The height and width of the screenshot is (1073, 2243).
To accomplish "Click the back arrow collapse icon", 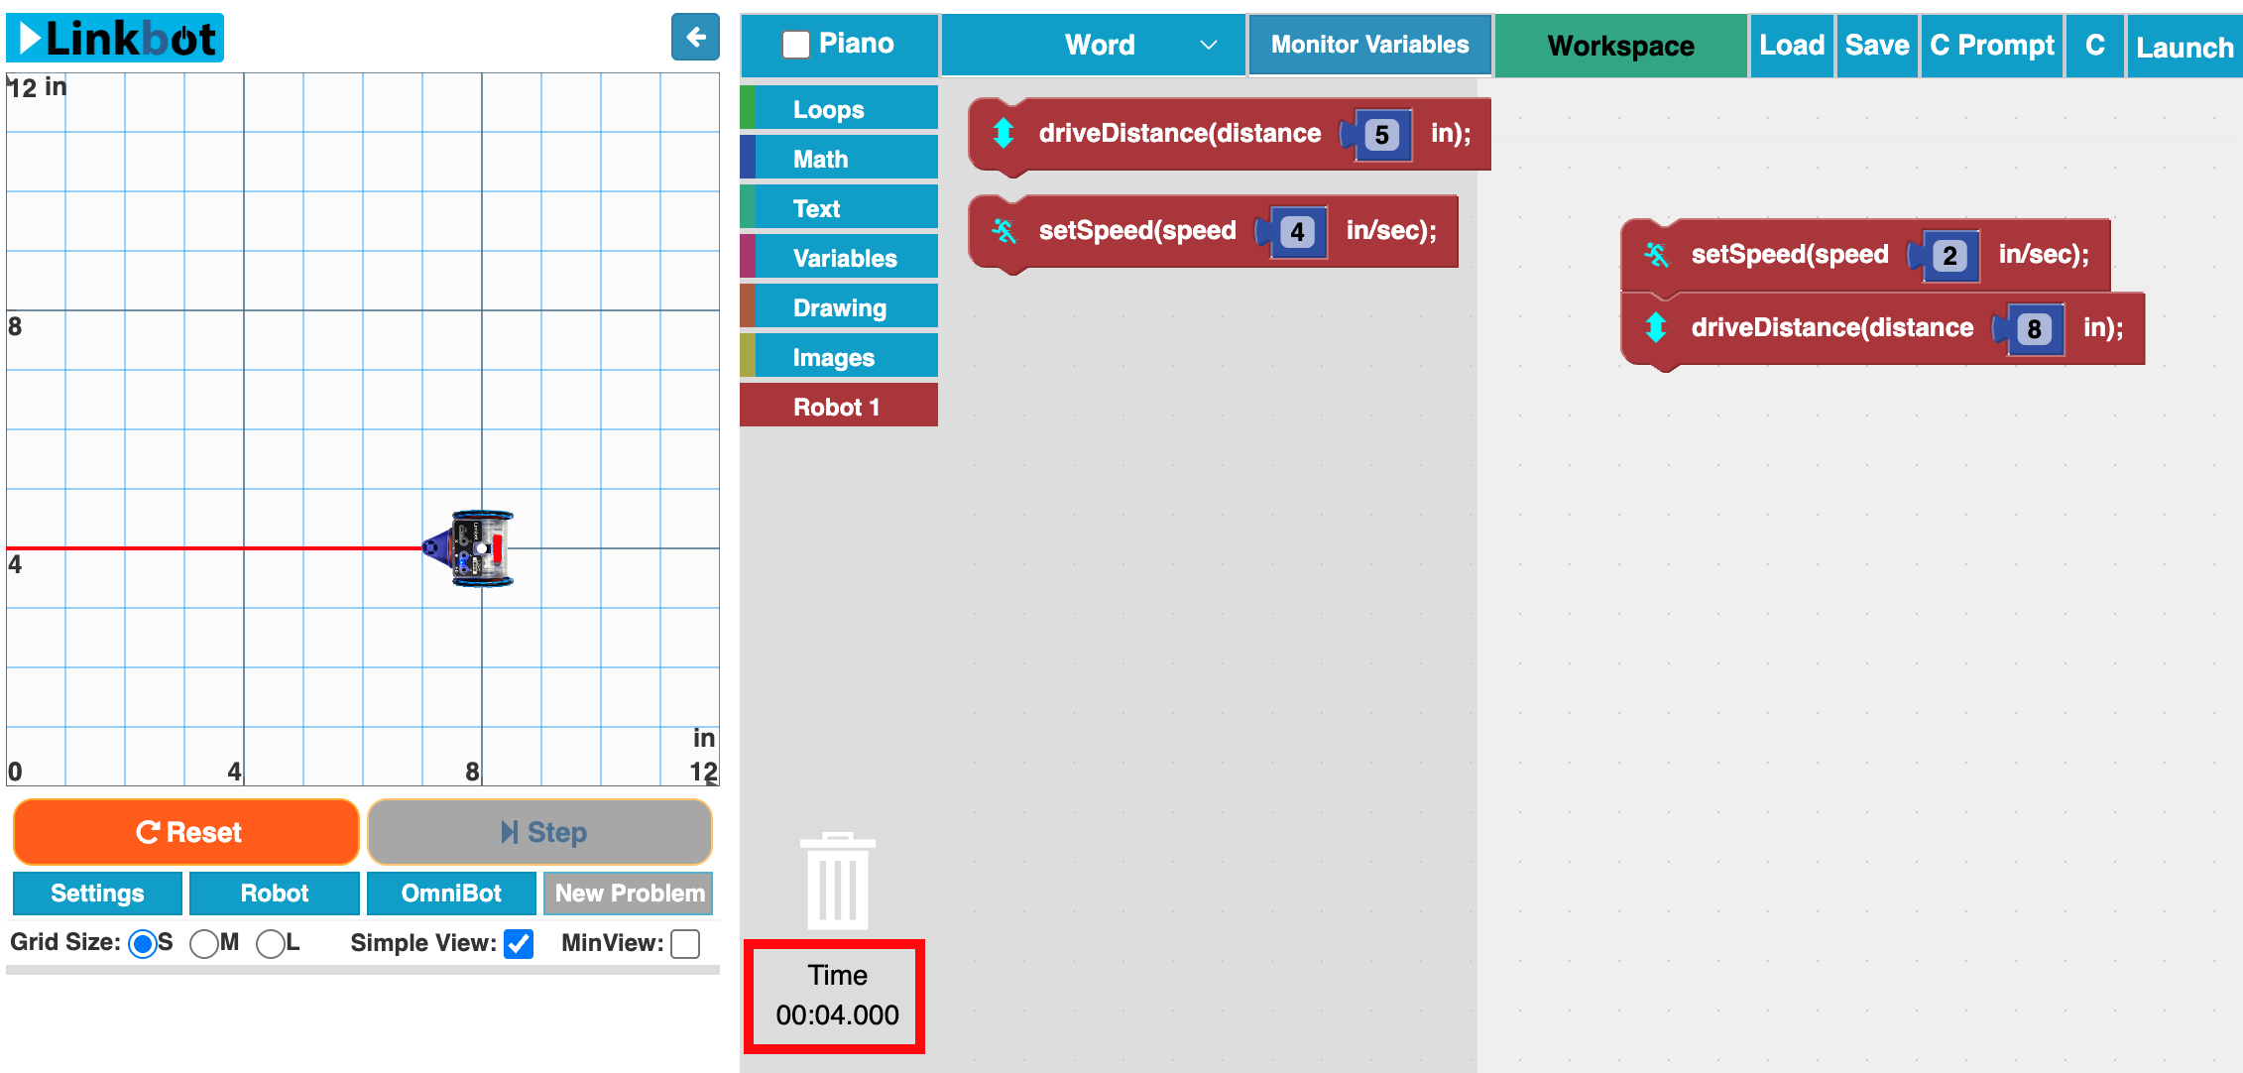I will click(x=695, y=38).
